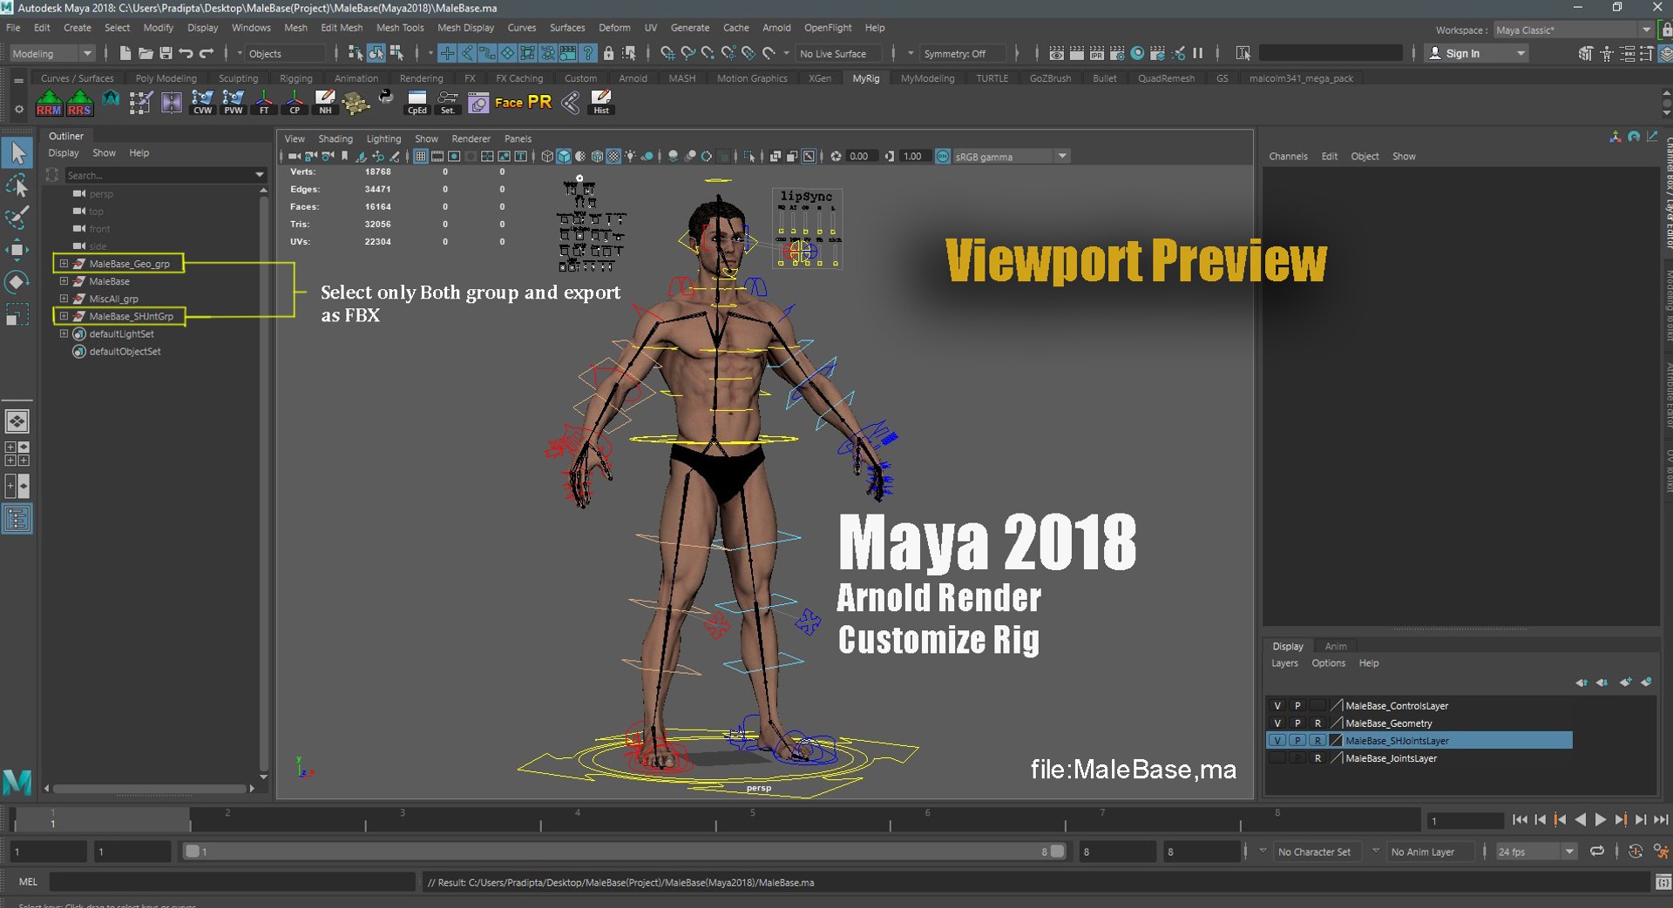Image resolution: width=1673 pixels, height=908 pixels.
Task: Click the MEL script language button
Action: (28, 882)
